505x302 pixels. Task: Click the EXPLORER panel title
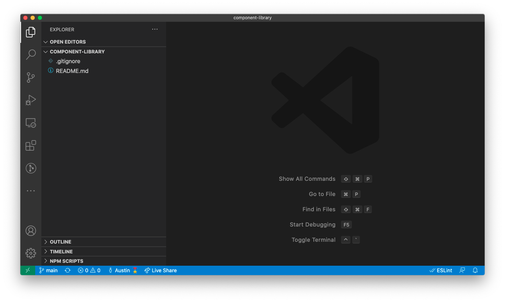[x=62, y=29]
